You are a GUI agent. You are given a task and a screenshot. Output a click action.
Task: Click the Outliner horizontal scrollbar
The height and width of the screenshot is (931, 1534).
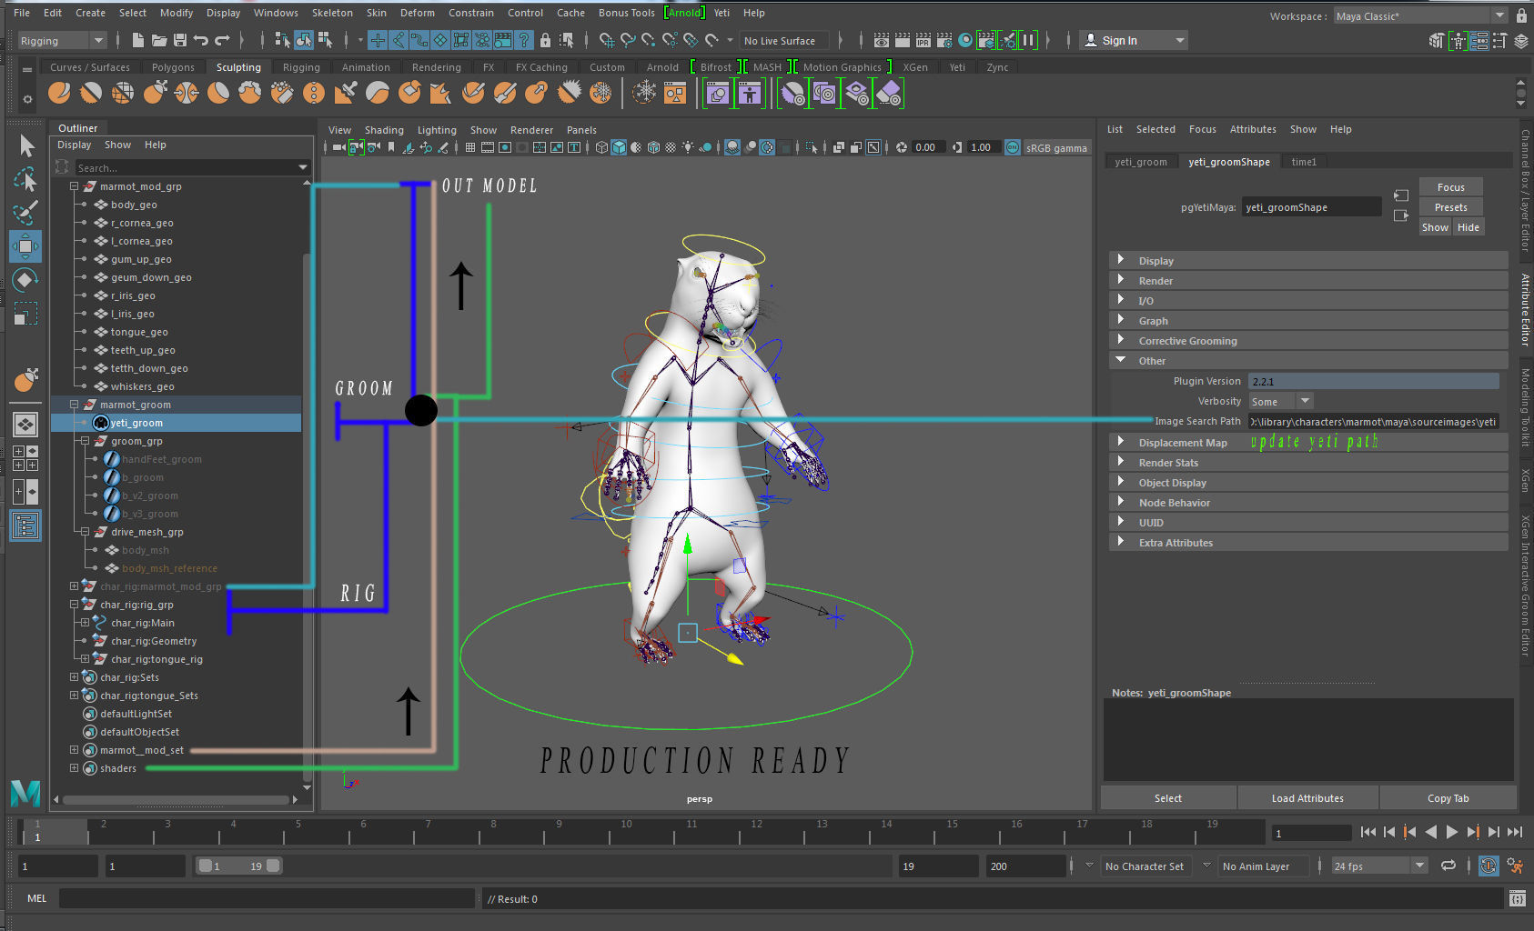(x=175, y=800)
